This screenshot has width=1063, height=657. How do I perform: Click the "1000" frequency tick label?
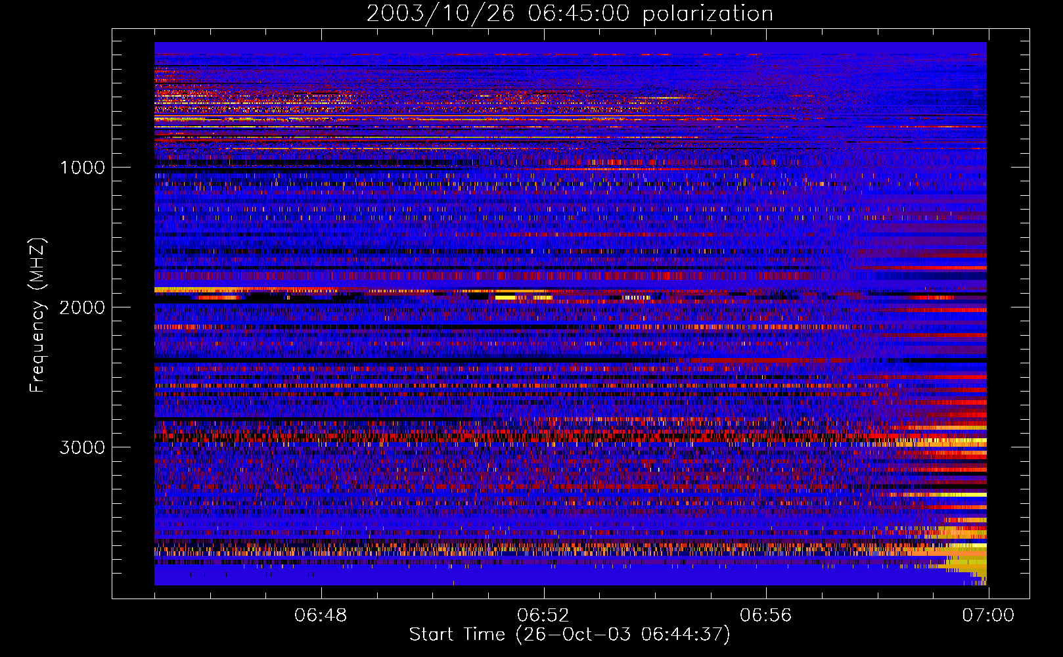click(x=83, y=168)
